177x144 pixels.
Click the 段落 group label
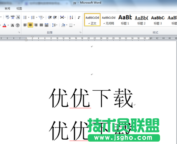(50, 32)
